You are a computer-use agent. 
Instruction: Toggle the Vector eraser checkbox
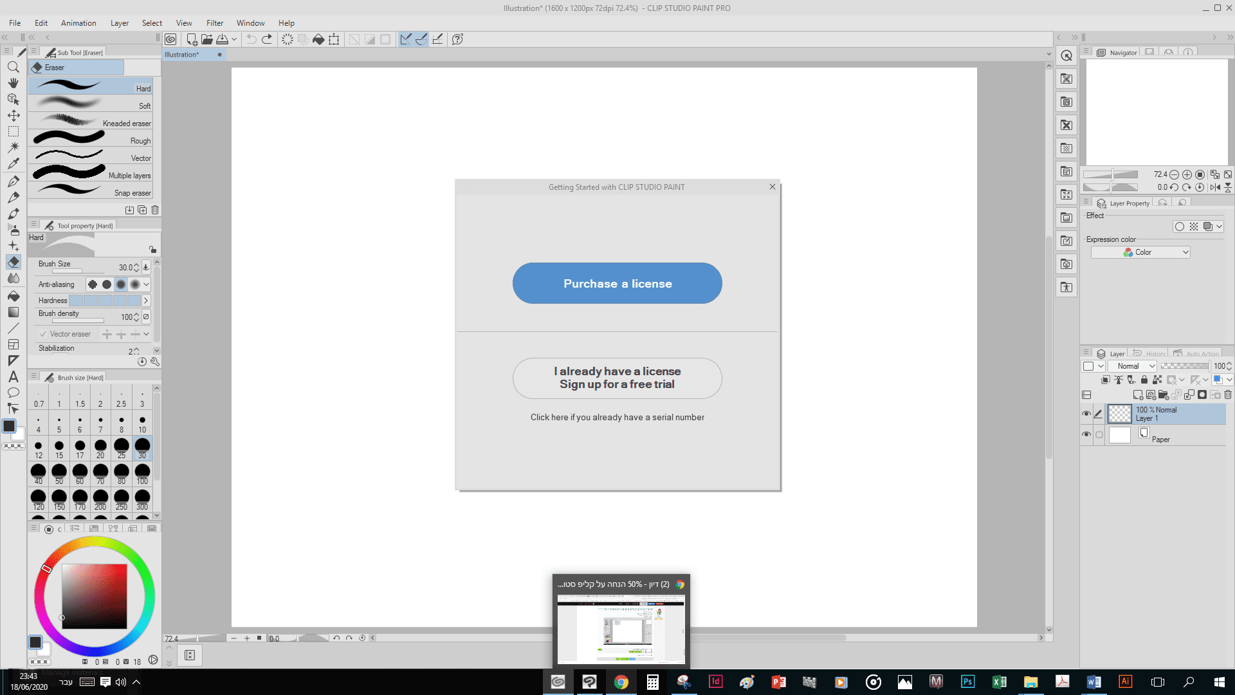tap(43, 334)
